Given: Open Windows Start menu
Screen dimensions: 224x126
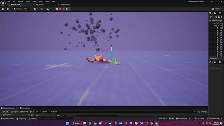Looking at the screenshot, I should (x=67, y=123).
